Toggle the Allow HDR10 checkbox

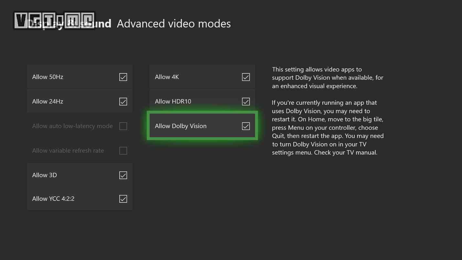coord(246,102)
